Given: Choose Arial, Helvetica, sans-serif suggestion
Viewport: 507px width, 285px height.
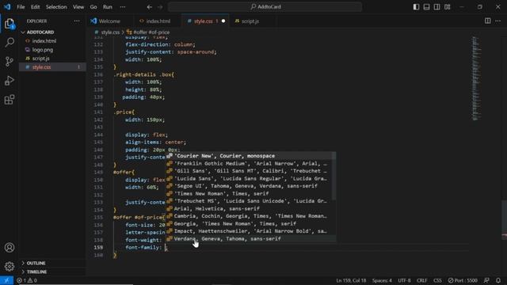Looking at the screenshot, I should point(251,209).
